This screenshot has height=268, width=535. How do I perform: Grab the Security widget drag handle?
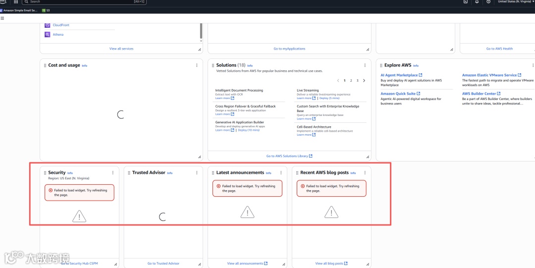click(45, 173)
